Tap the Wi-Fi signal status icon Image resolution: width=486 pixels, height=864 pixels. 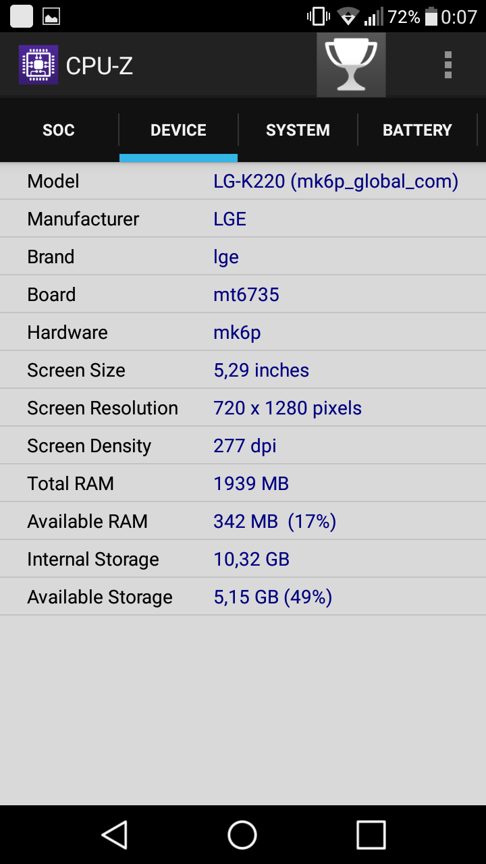click(348, 17)
